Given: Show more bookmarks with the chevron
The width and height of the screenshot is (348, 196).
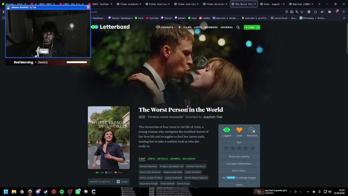Looking at the screenshot, I should (x=344, y=18).
